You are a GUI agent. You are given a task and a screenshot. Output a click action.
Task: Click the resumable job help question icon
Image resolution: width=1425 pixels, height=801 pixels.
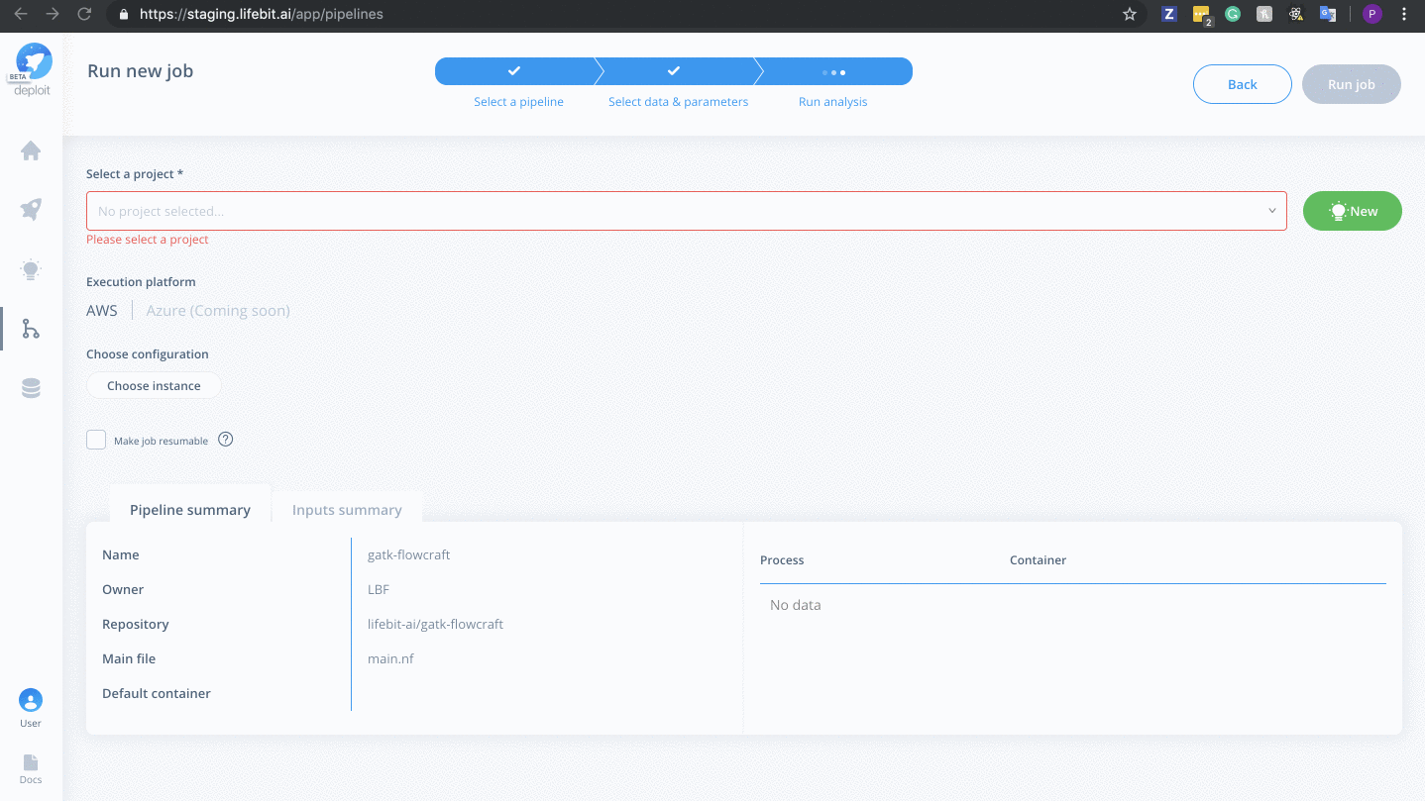225,440
